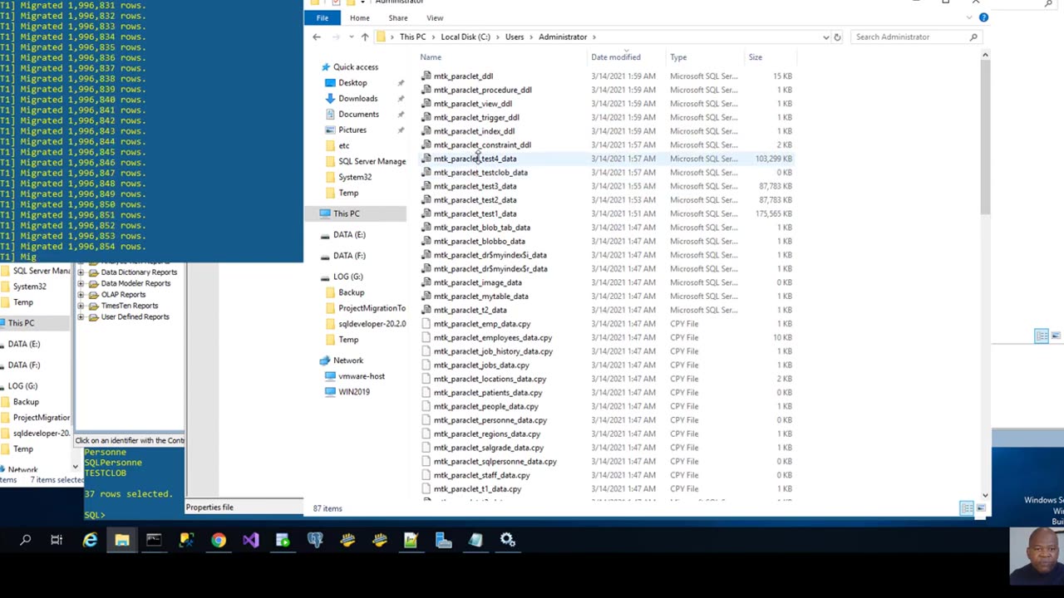Open Explorer help via question mark icon
This screenshot has height=598, width=1064.
point(983,17)
